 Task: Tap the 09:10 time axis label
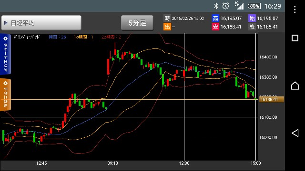[112, 163]
